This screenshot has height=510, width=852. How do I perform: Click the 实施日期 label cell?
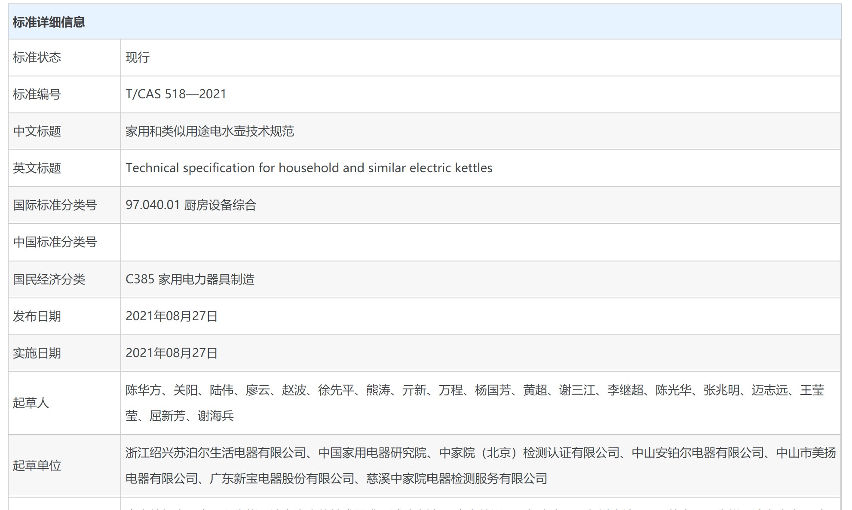(x=37, y=353)
